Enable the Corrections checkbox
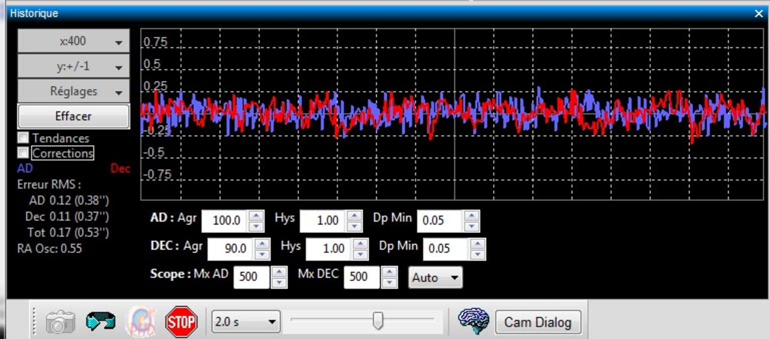Viewport: 770px width, 339px height. [23, 152]
